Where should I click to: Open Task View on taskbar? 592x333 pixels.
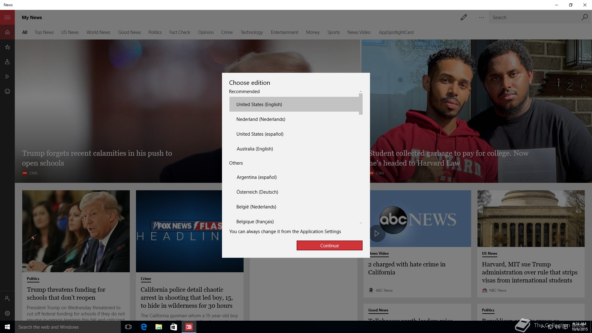click(128, 327)
